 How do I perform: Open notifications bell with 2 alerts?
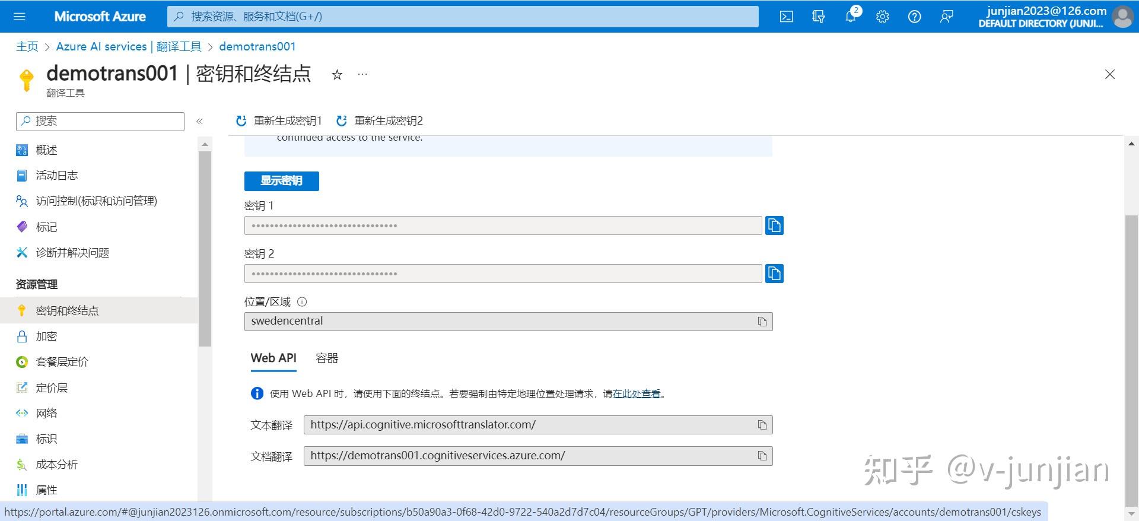click(852, 15)
